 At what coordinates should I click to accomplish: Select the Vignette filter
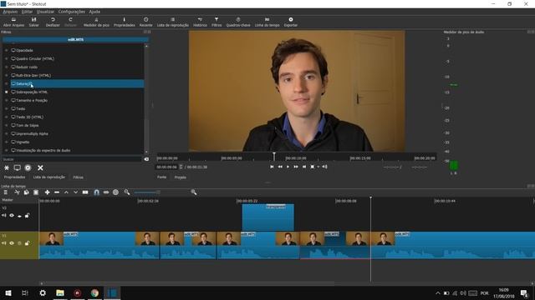click(x=77, y=142)
